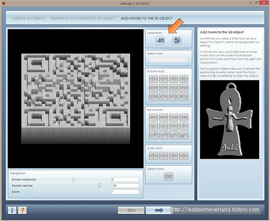Viewport: 270px width, 221px height.
Task: Switch to GENERATE THE COMPOSITE 3D OBJECT step
Action: click(x=83, y=18)
